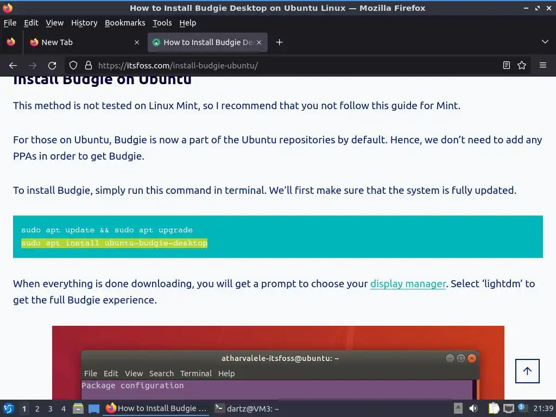Click the scroll-to-top arrow button
The height and width of the screenshot is (417, 556).
527,371
